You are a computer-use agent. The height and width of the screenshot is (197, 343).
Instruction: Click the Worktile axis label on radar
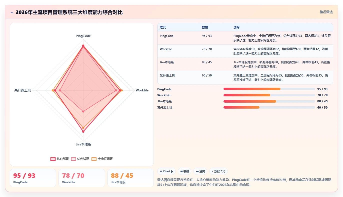142,90
